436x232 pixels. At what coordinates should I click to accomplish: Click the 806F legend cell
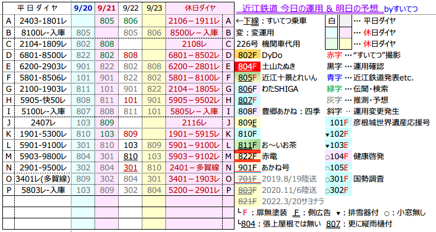pos(248,89)
